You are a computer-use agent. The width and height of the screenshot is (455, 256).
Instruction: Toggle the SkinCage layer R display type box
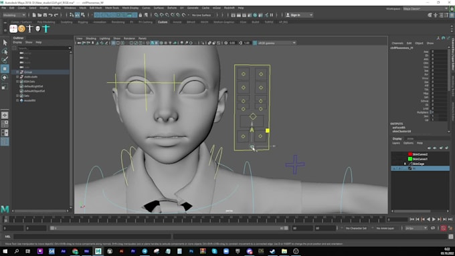[x=405, y=164]
